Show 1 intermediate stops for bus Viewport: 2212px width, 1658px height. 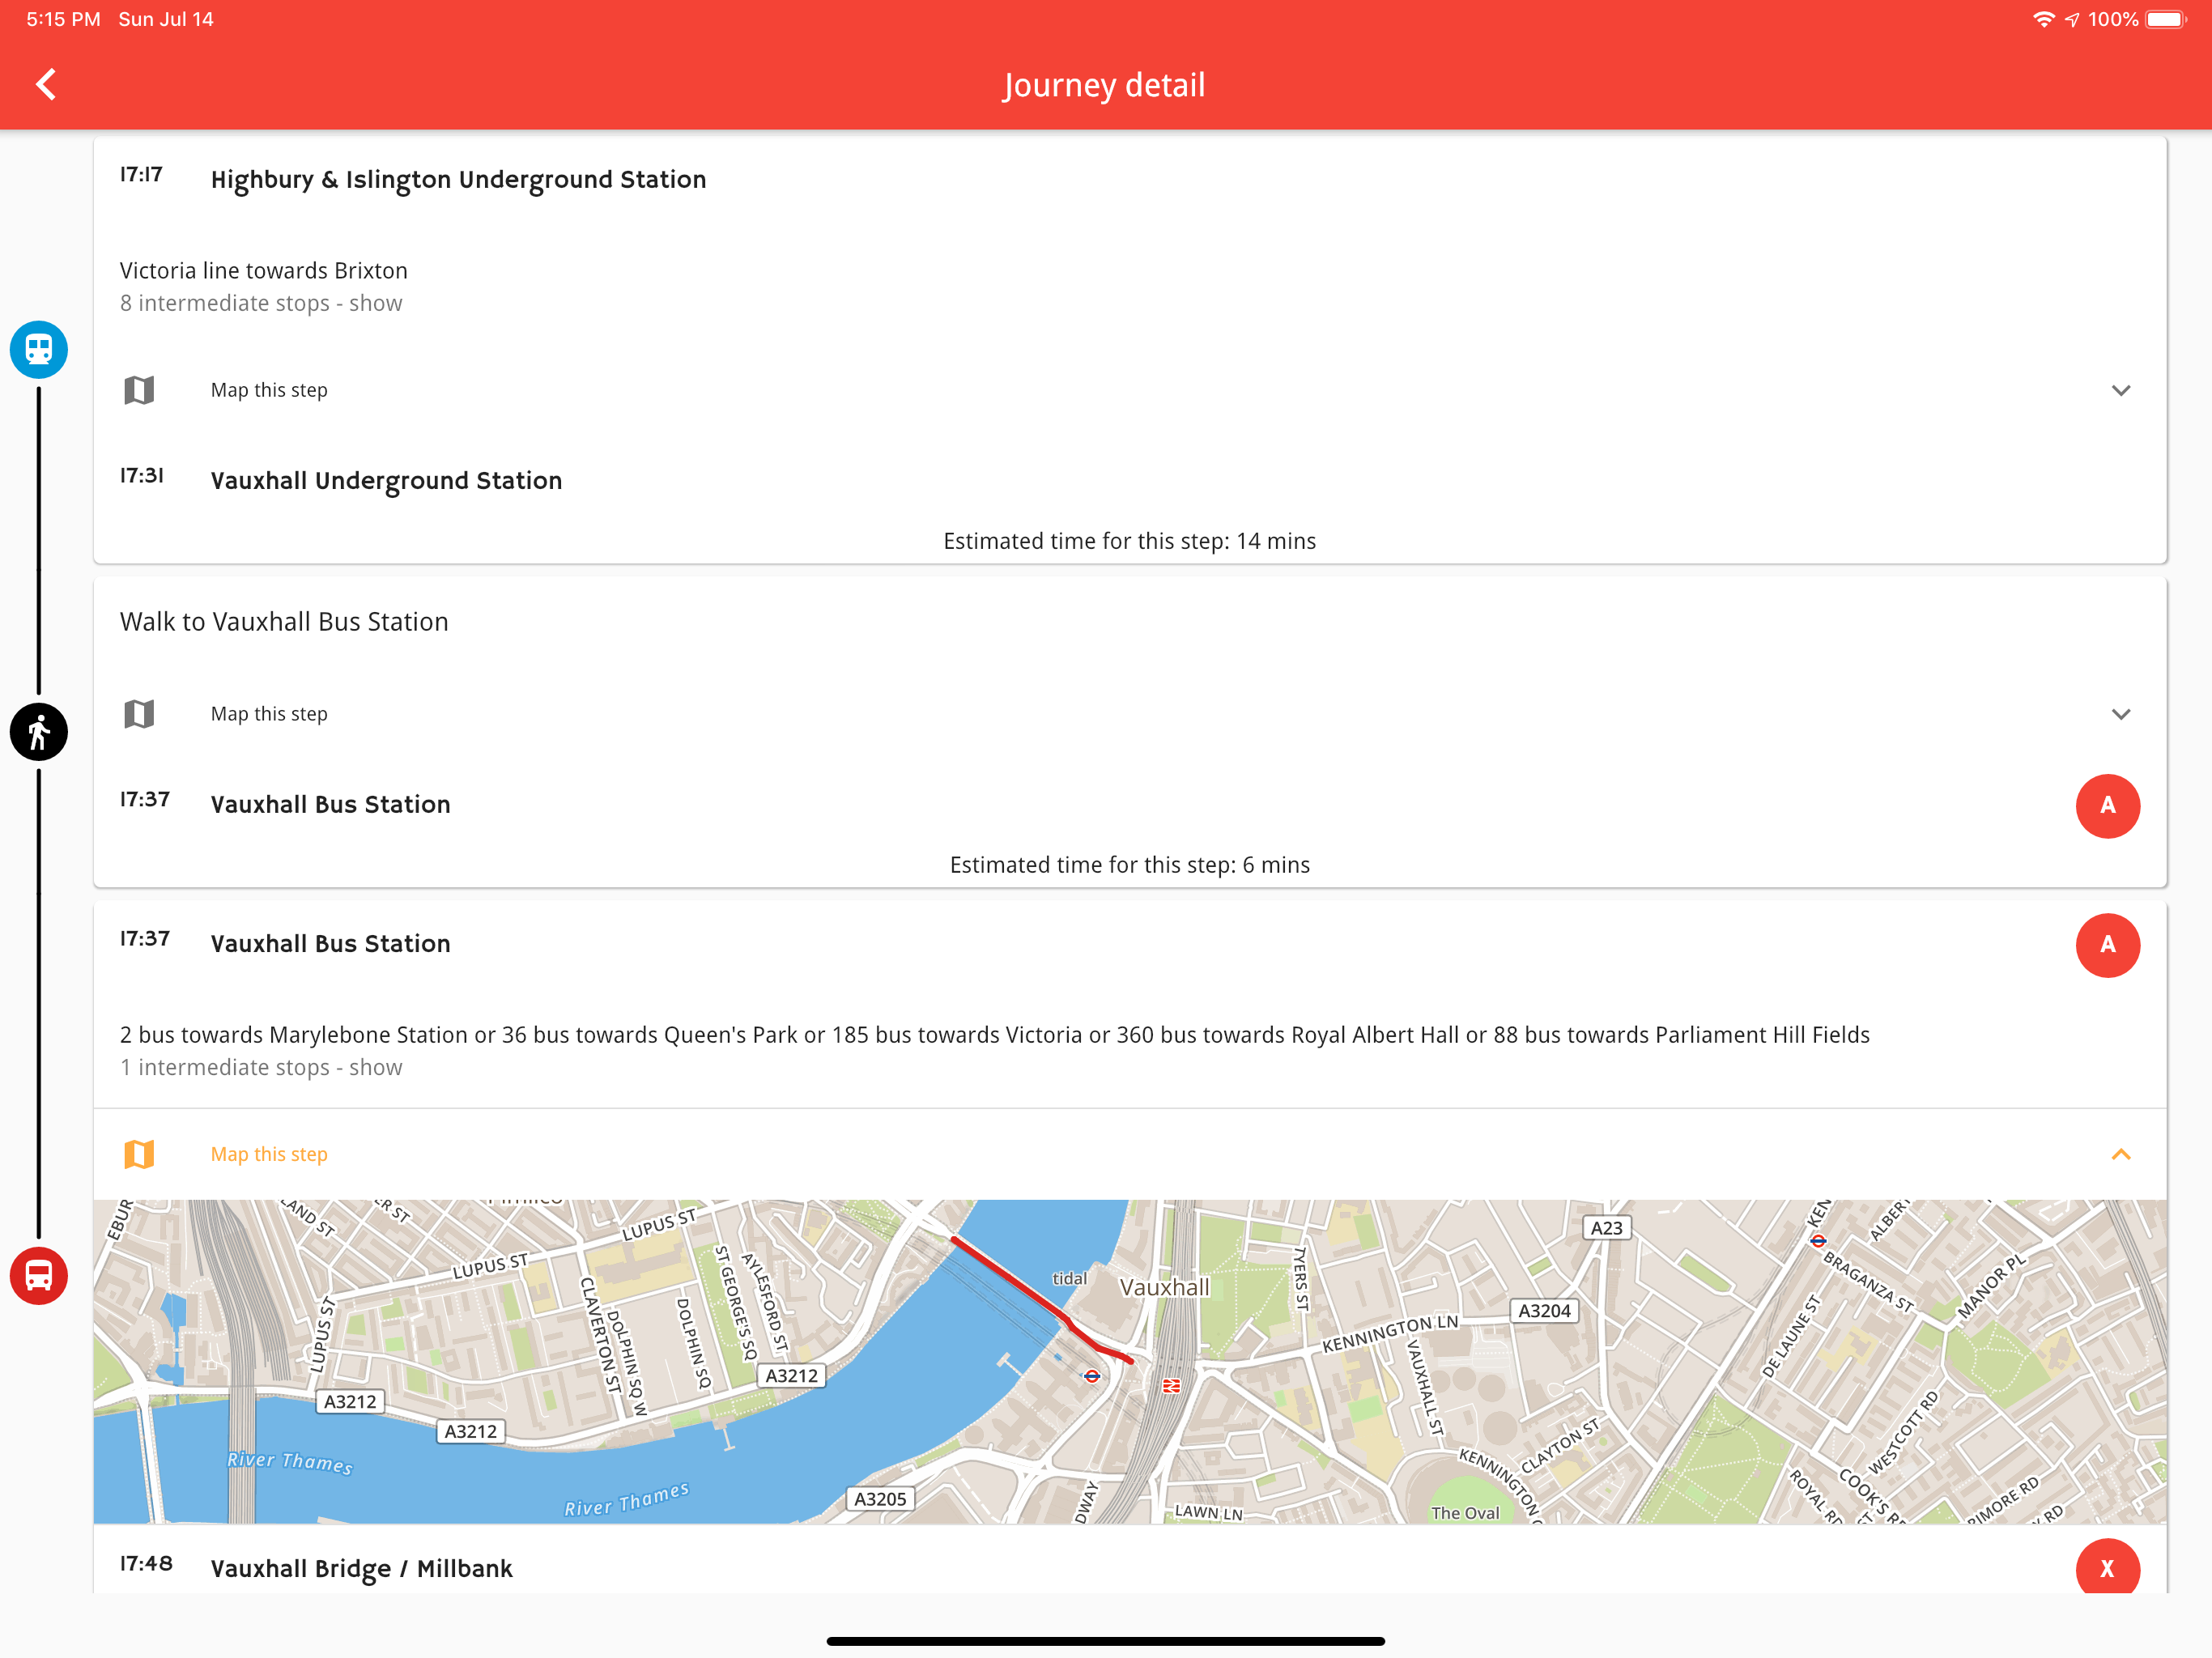click(x=261, y=1067)
